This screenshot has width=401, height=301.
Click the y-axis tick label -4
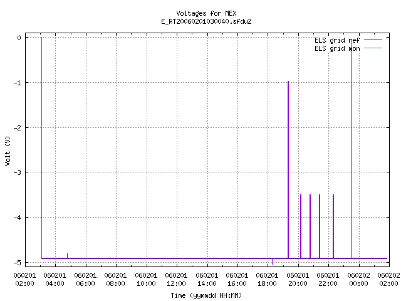coord(18,218)
